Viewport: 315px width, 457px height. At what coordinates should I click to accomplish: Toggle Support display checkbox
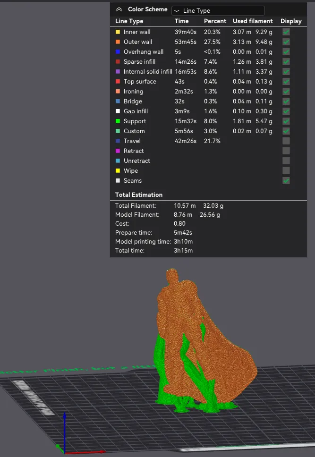point(286,121)
